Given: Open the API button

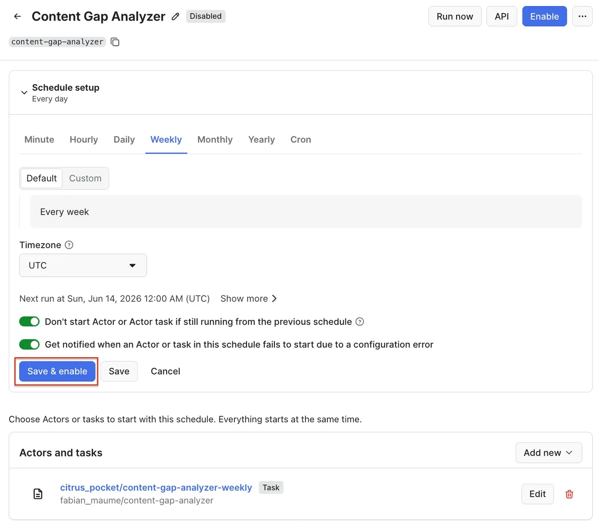Looking at the screenshot, I should click(x=501, y=16).
